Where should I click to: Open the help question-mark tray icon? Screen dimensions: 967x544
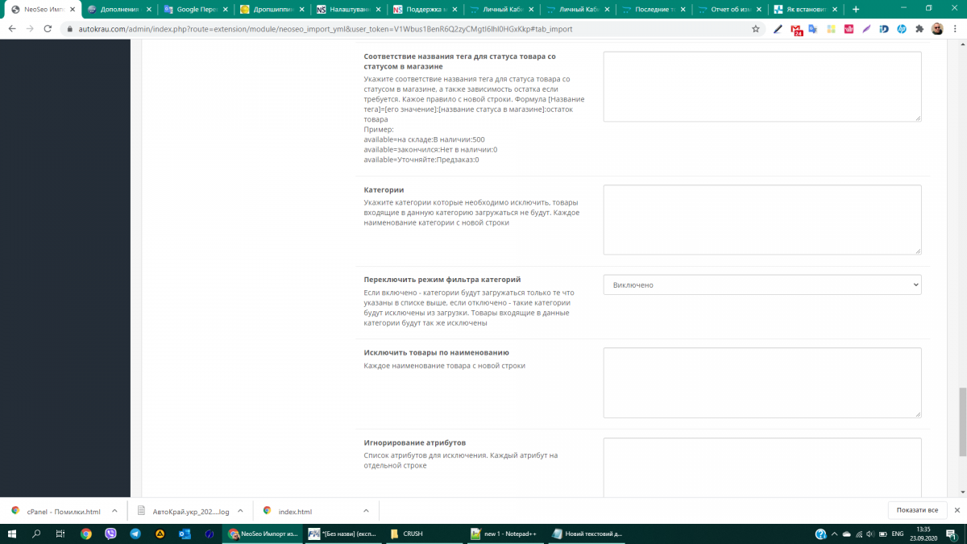point(820,534)
